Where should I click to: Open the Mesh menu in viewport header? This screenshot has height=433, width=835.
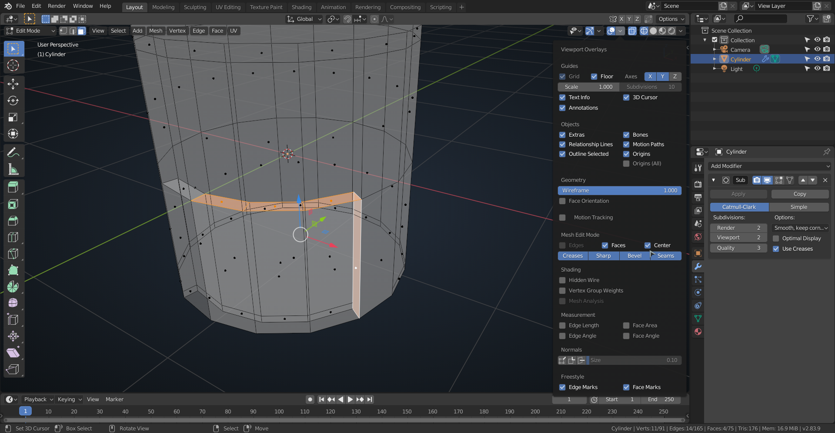155,31
